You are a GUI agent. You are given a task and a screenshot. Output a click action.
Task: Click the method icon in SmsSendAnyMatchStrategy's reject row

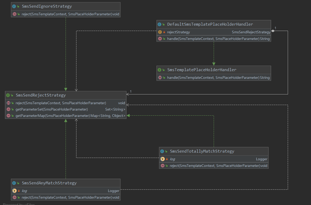click(x=14, y=197)
